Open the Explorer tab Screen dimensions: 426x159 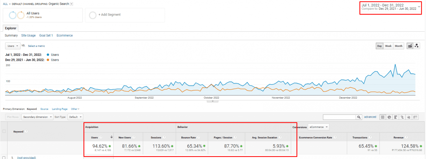pos(11,28)
